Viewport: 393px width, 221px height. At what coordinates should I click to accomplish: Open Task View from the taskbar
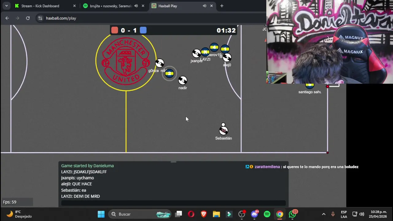click(179, 214)
